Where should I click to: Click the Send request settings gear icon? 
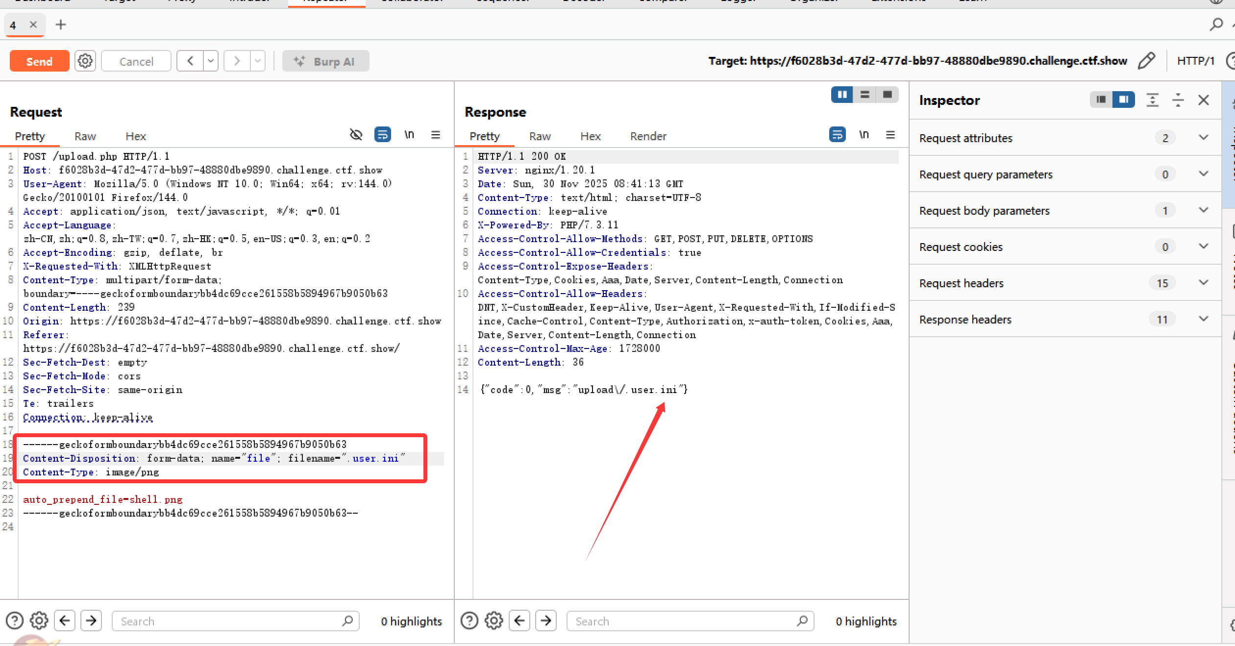click(x=85, y=61)
